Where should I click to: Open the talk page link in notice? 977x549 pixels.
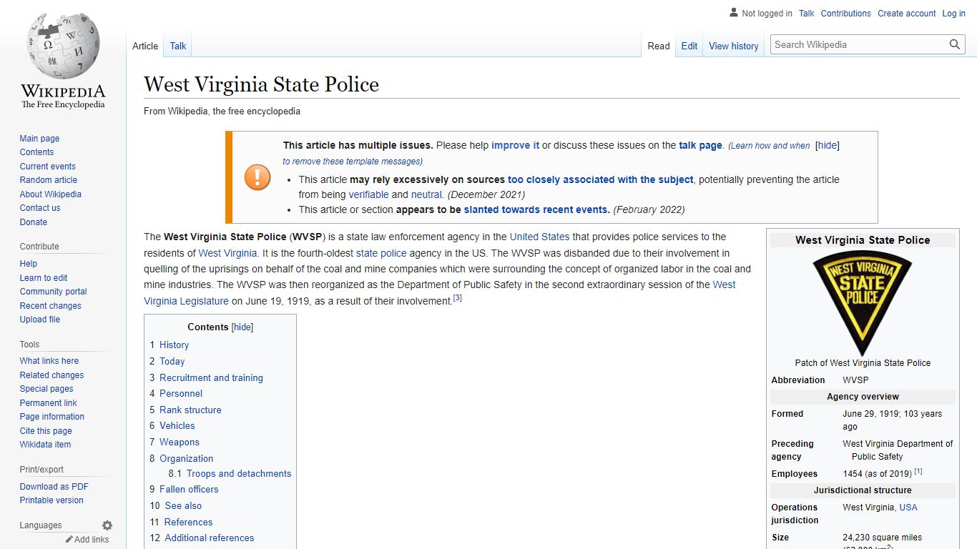pos(700,145)
